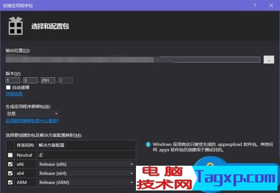Click the Windows 应用商店 .appxupload notice text
Viewport: 280px width, 193px height.
coord(213,147)
